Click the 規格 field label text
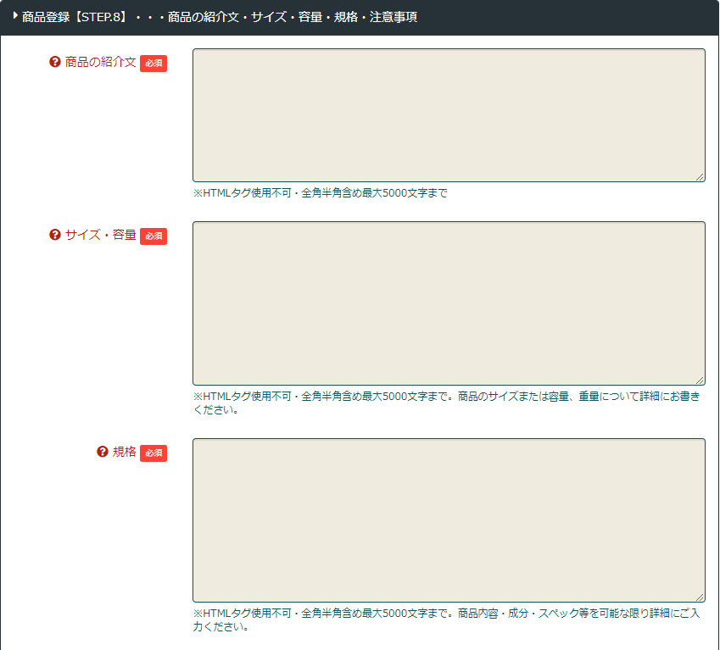Viewport: 720px width, 650px height. [124, 452]
